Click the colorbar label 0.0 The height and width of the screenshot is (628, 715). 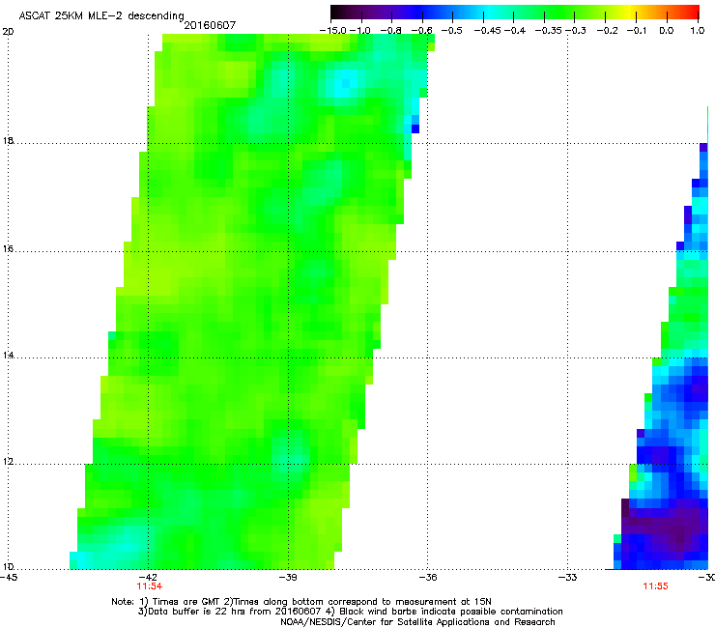[x=667, y=31]
